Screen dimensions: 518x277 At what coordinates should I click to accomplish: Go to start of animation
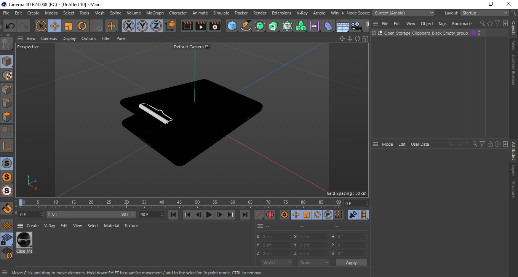(x=173, y=215)
